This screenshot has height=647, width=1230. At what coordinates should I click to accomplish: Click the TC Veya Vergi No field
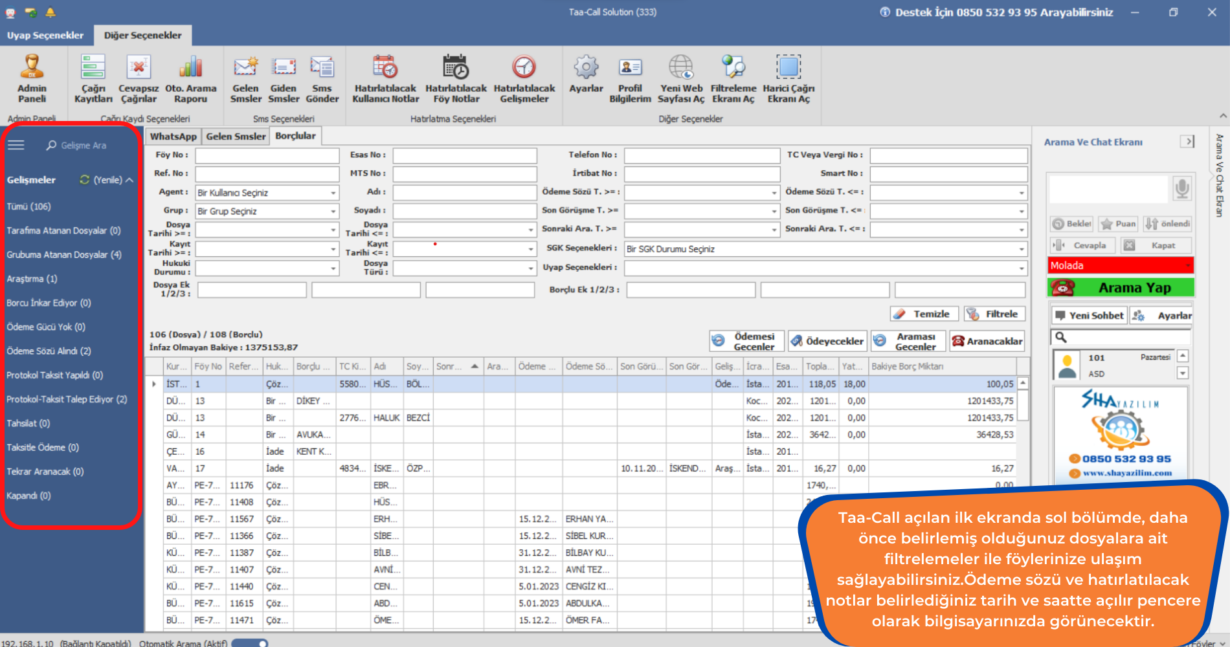[x=948, y=155]
